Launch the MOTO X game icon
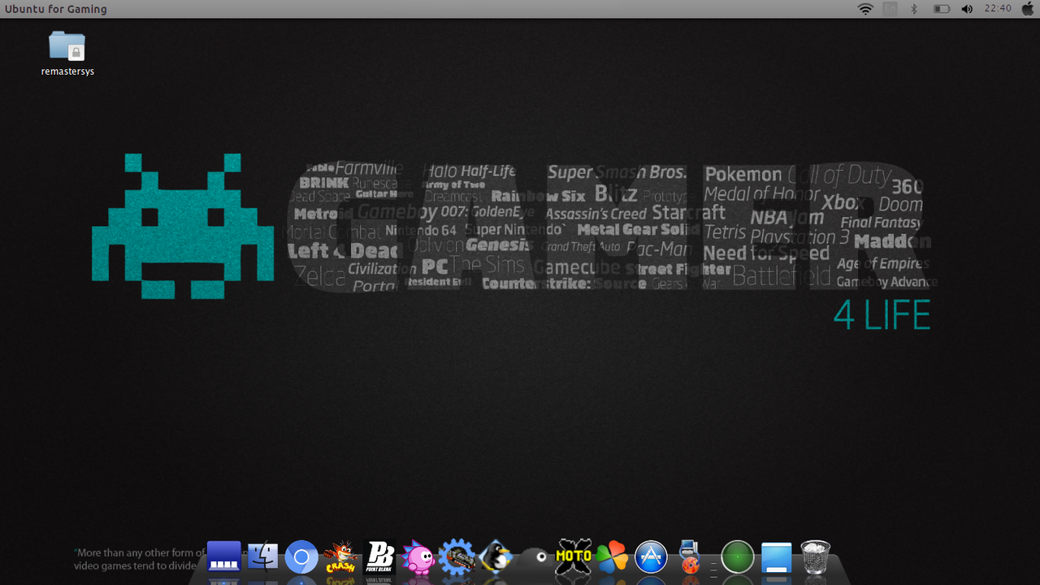The image size is (1040, 585). pos(573,557)
